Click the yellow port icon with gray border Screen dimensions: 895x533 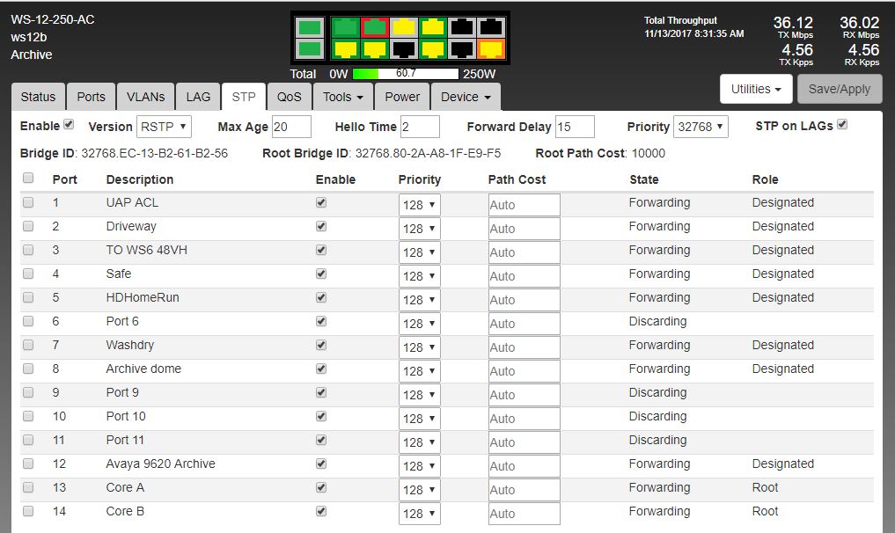click(404, 27)
